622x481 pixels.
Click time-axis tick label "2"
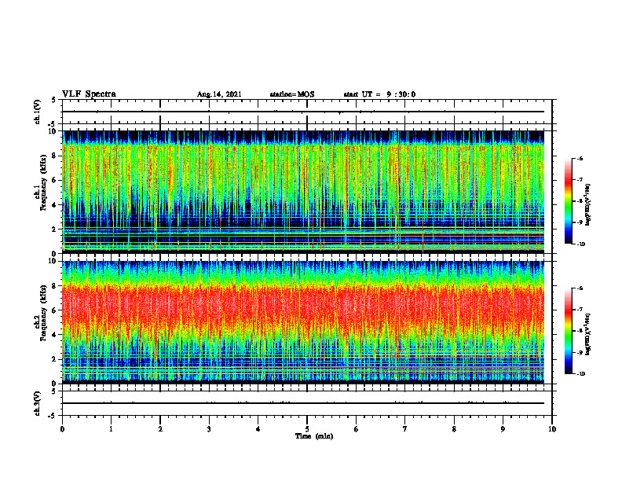160,429
